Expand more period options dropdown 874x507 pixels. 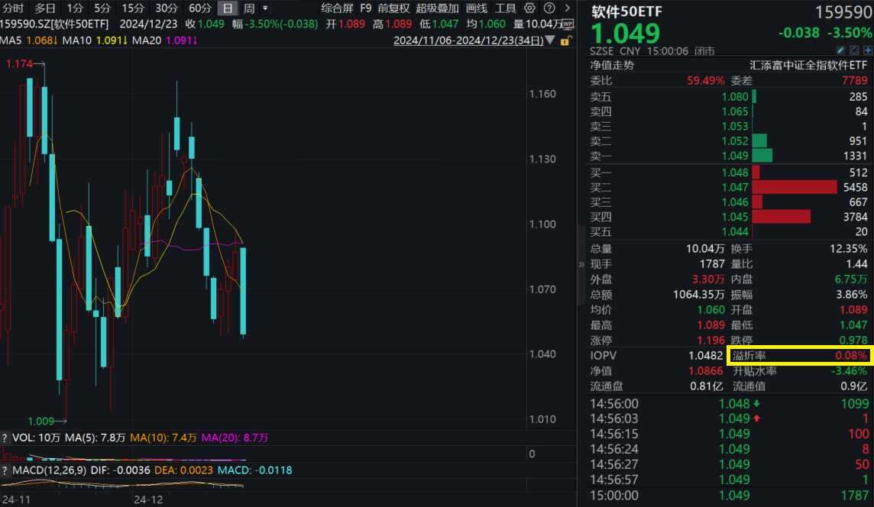pos(265,8)
